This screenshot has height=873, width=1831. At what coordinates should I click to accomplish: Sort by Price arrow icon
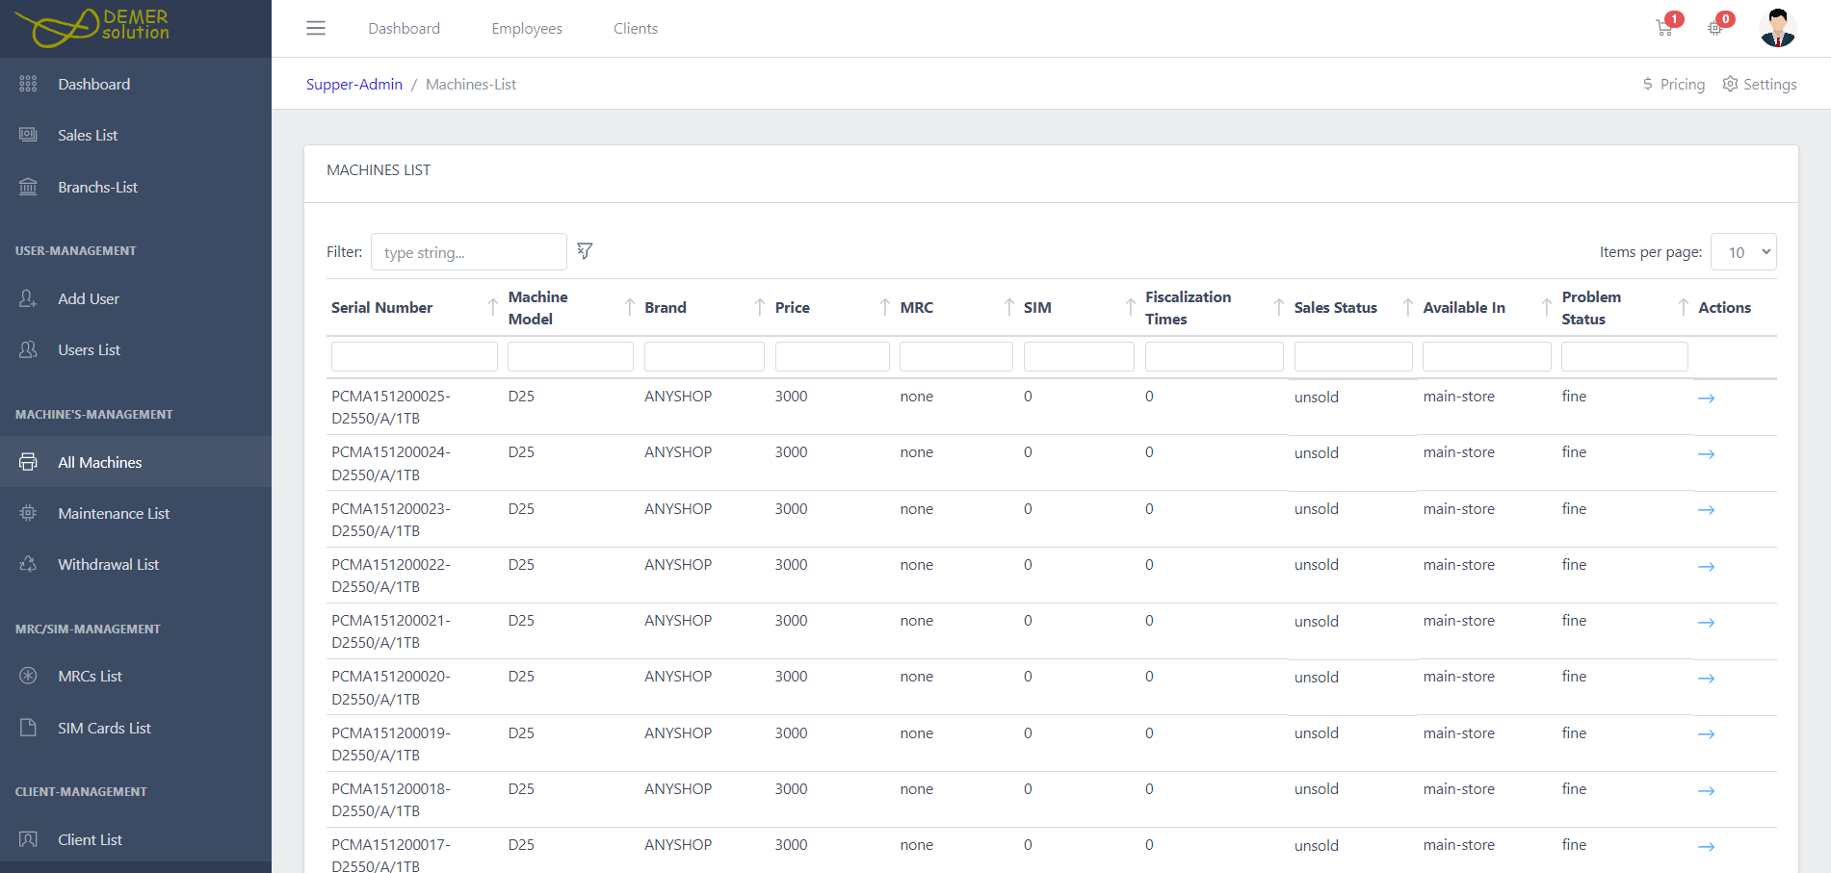coord(885,308)
